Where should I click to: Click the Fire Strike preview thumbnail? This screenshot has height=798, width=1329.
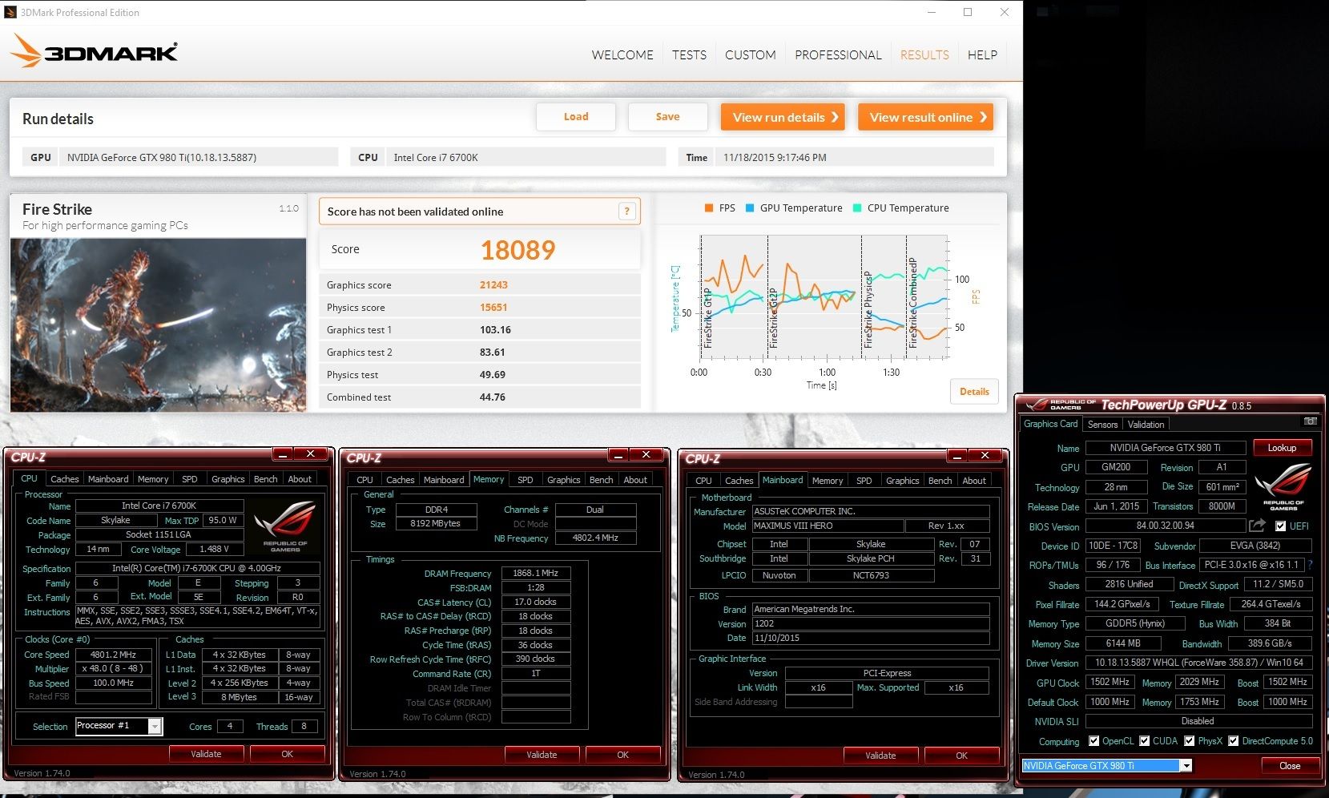158,324
